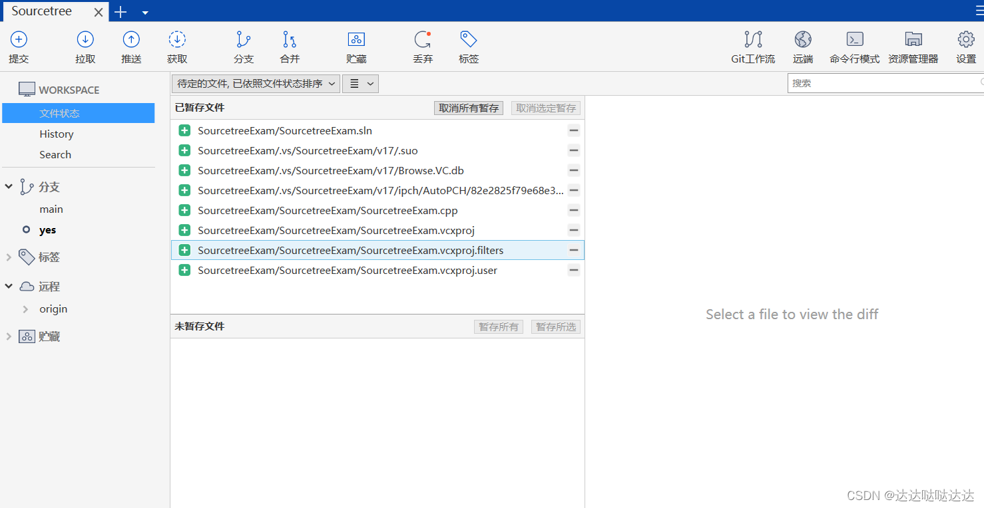This screenshot has height=508, width=984.
Task: Unstage SourcetreeExam.cpp with minus button
Action: point(573,210)
